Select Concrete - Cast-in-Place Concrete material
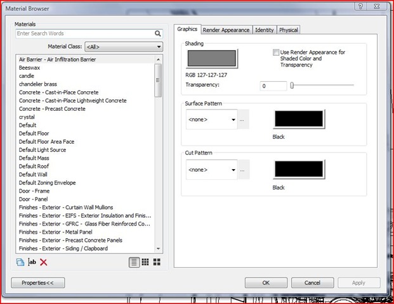 (86, 92)
